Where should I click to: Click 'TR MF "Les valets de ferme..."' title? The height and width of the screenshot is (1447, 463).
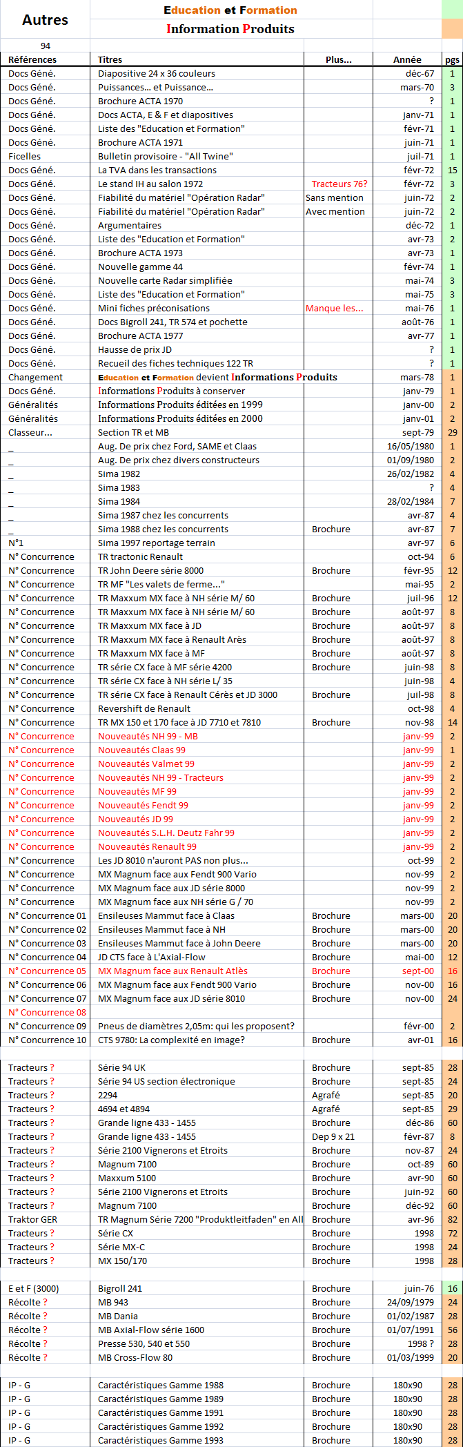point(161,584)
